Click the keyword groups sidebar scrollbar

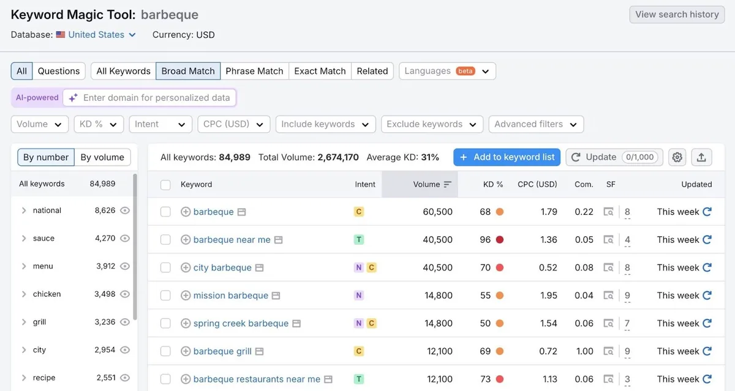click(135, 246)
